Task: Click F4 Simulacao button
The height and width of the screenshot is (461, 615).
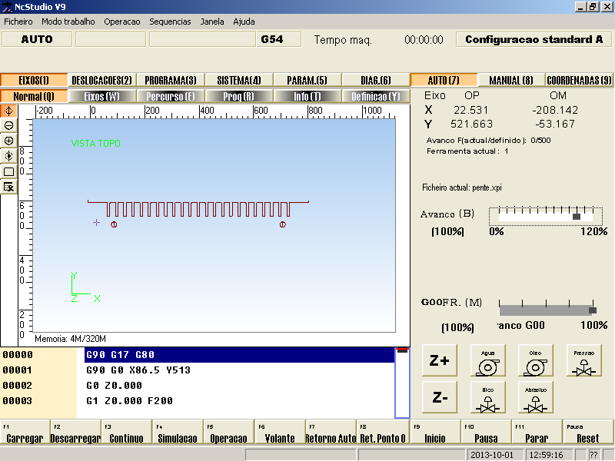Action: [x=177, y=433]
